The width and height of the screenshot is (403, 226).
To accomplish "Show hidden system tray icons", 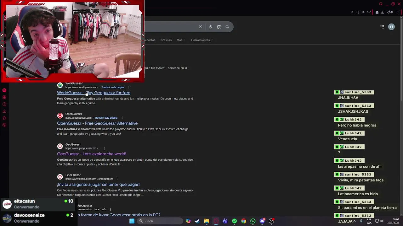I will (x=355, y=221).
